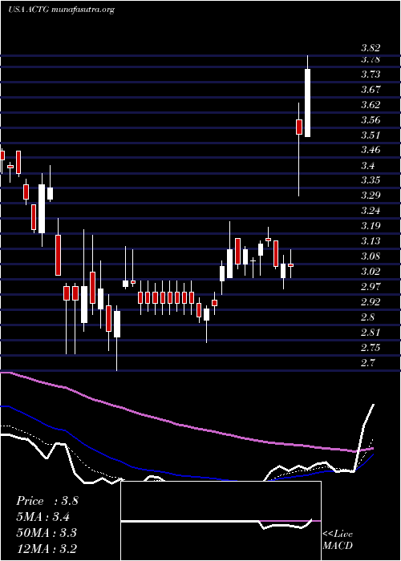The image size is (401, 561).
Task: Select the 3.67 price level label
Action: tap(371, 90)
